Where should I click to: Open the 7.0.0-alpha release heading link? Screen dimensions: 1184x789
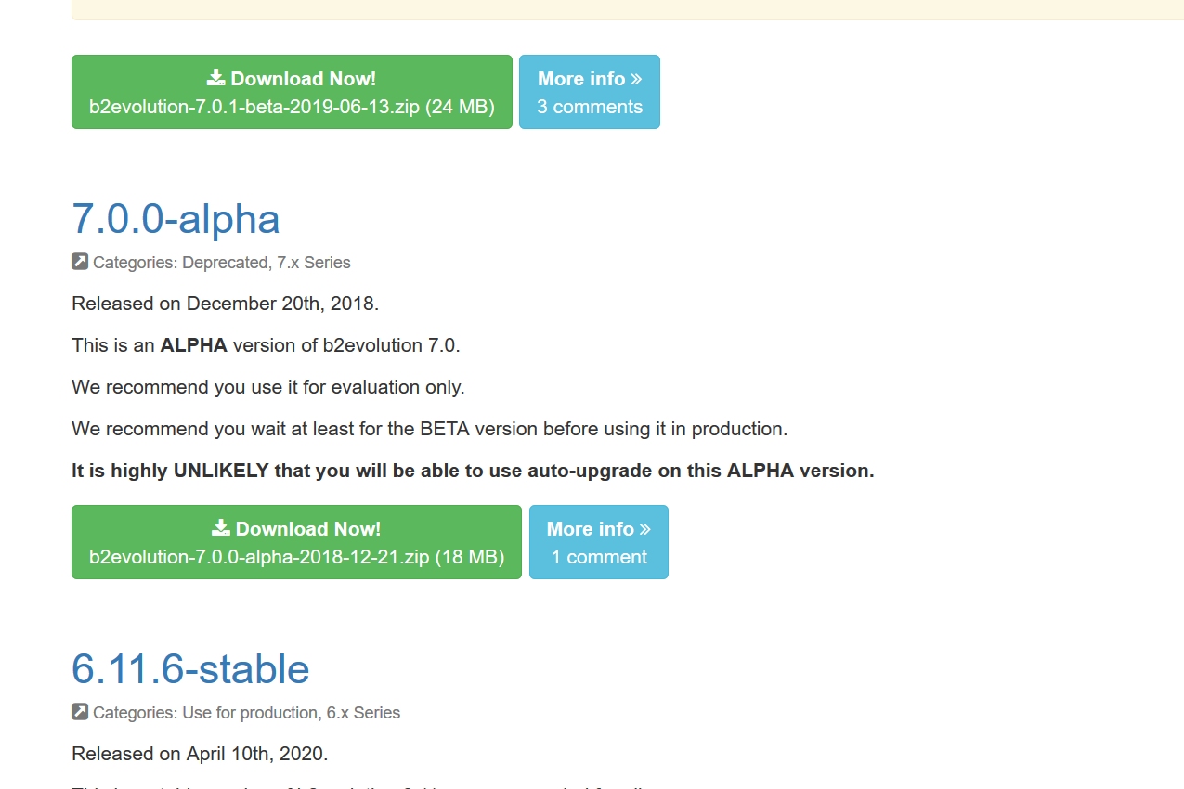click(176, 219)
